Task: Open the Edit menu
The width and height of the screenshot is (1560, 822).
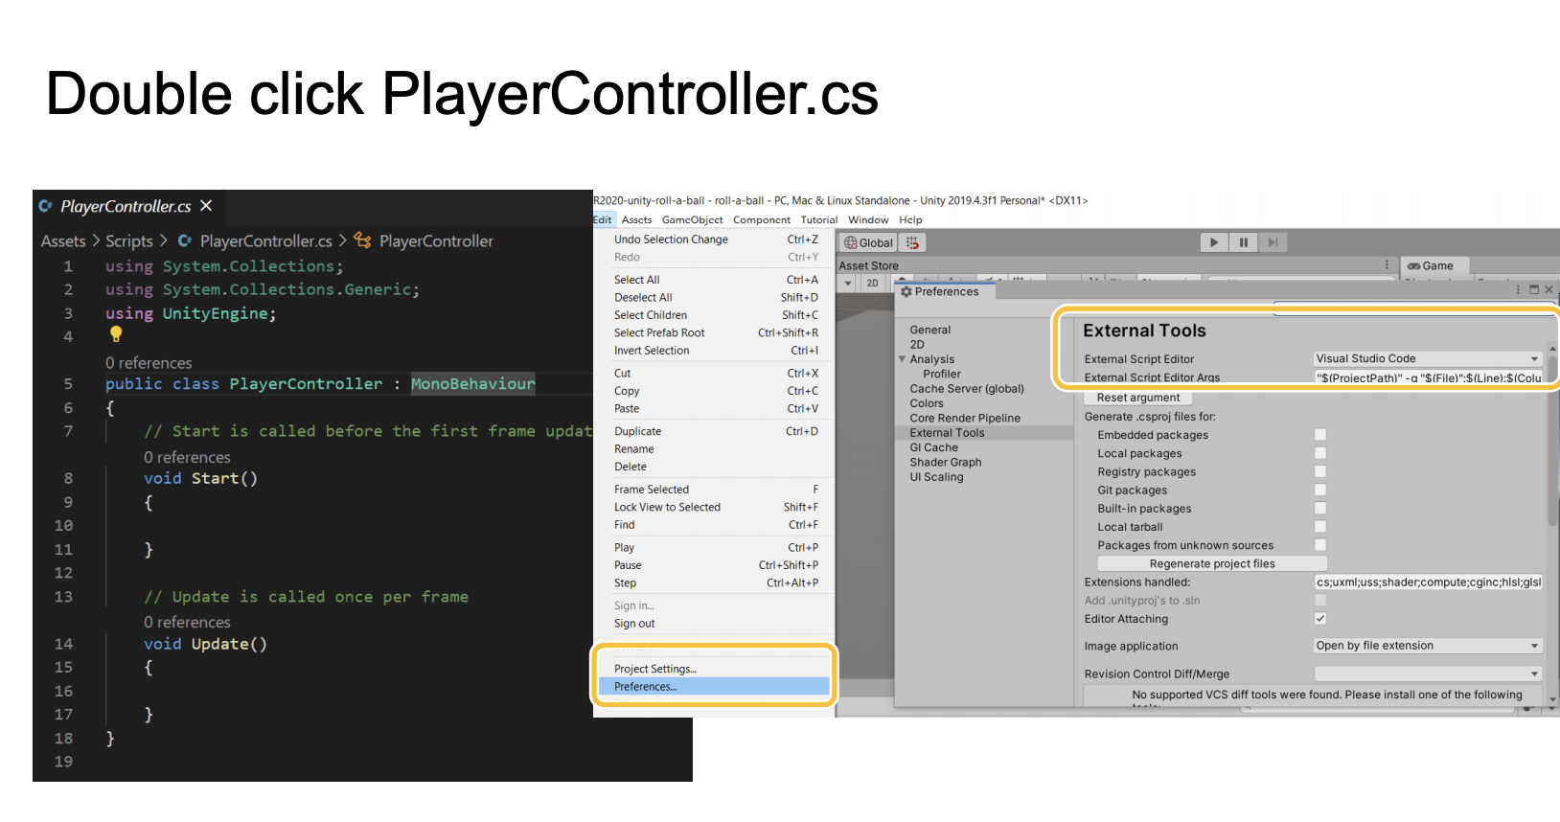Action: (602, 219)
